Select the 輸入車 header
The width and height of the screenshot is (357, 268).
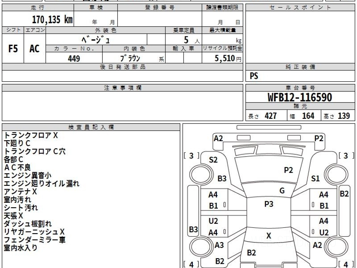184,49
